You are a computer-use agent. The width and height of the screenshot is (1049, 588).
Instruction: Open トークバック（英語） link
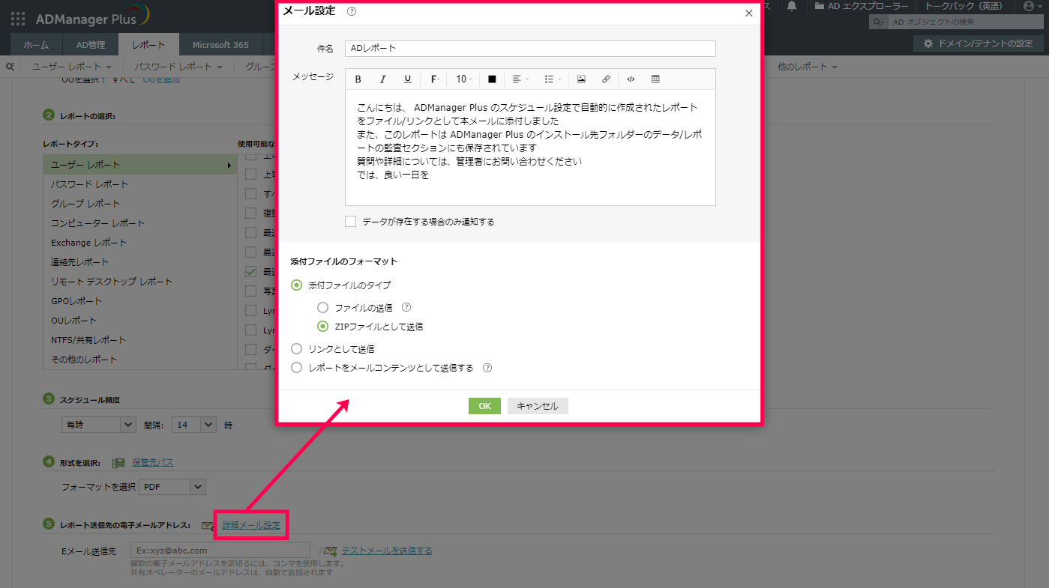click(964, 6)
